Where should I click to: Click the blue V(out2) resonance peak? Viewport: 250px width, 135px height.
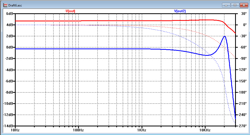click(224, 36)
